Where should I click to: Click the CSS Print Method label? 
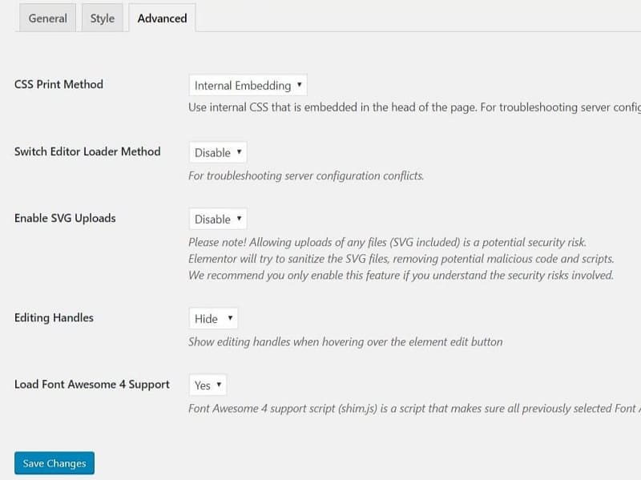point(58,84)
